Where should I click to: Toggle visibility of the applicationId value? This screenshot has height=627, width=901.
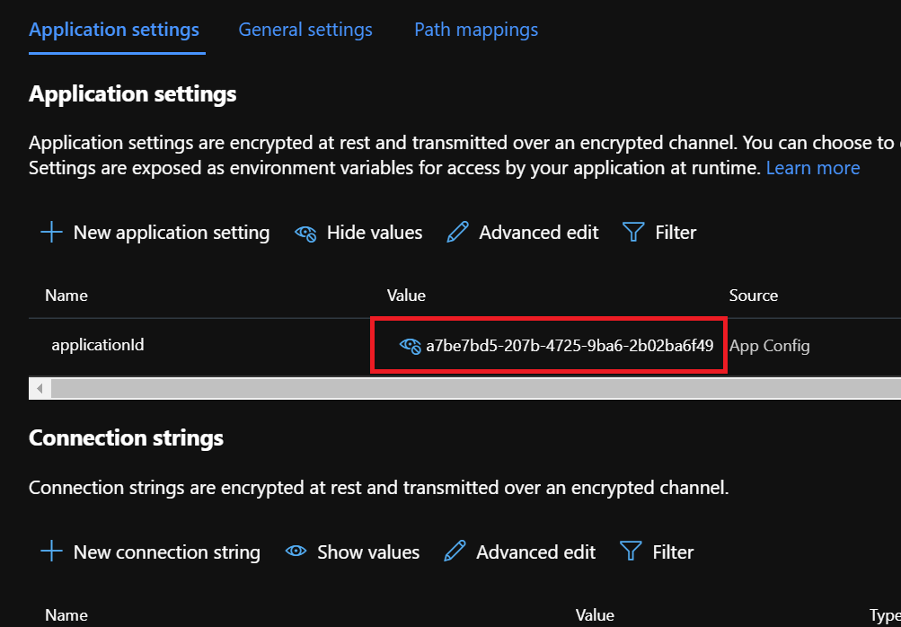click(x=410, y=345)
